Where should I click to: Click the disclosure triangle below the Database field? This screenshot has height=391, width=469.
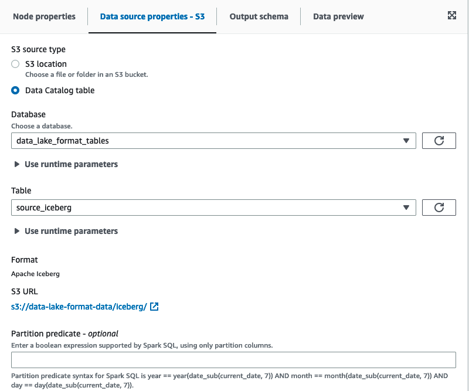tap(17, 165)
